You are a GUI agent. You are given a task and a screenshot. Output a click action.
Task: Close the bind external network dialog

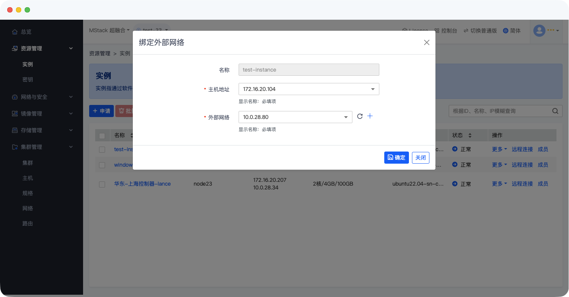pyautogui.click(x=427, y=42)
